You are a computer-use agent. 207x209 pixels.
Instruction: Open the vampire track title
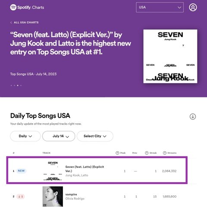[x=71, y=194]
